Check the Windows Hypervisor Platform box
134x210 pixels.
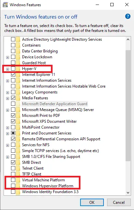13,186
